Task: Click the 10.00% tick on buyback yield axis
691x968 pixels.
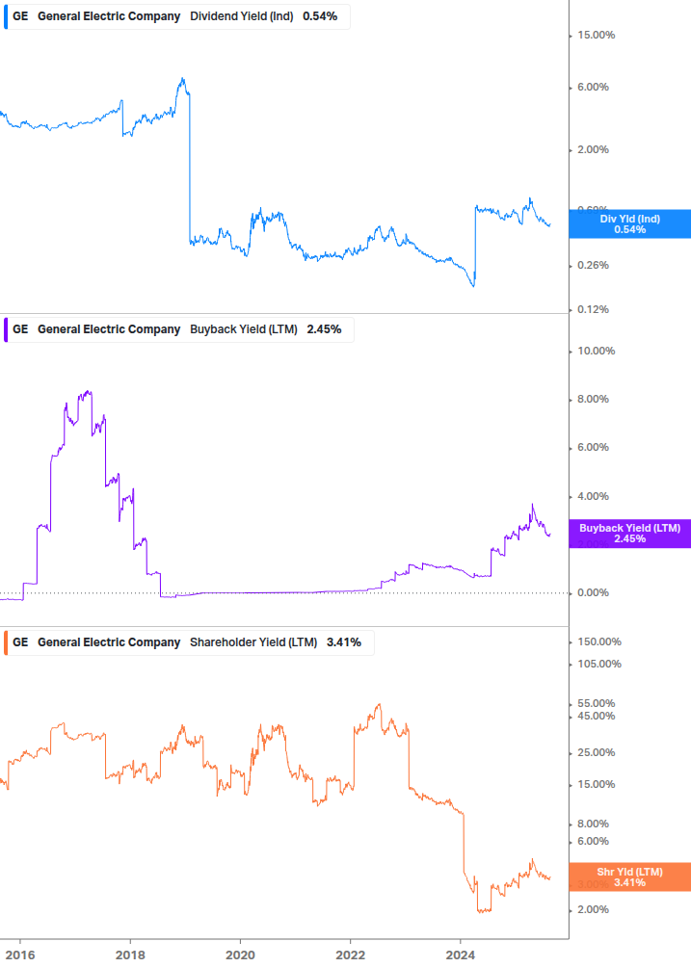Action: pos(596,352)
